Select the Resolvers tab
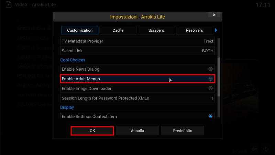 click(x=194, y=30)
